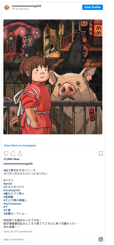Viewport: 114px width, 245px height.
Task: Click momomomomonga59 username above caption
Action: (x=18, y=164)
